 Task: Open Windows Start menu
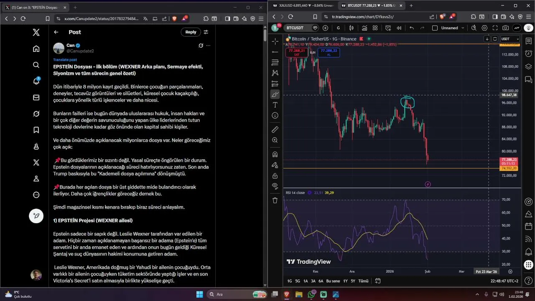click(x=199, y=294)
